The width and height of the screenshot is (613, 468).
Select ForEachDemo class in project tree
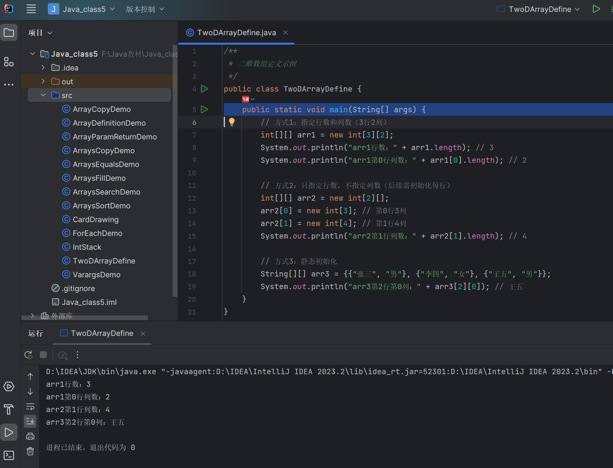click(x=98, y=233)
